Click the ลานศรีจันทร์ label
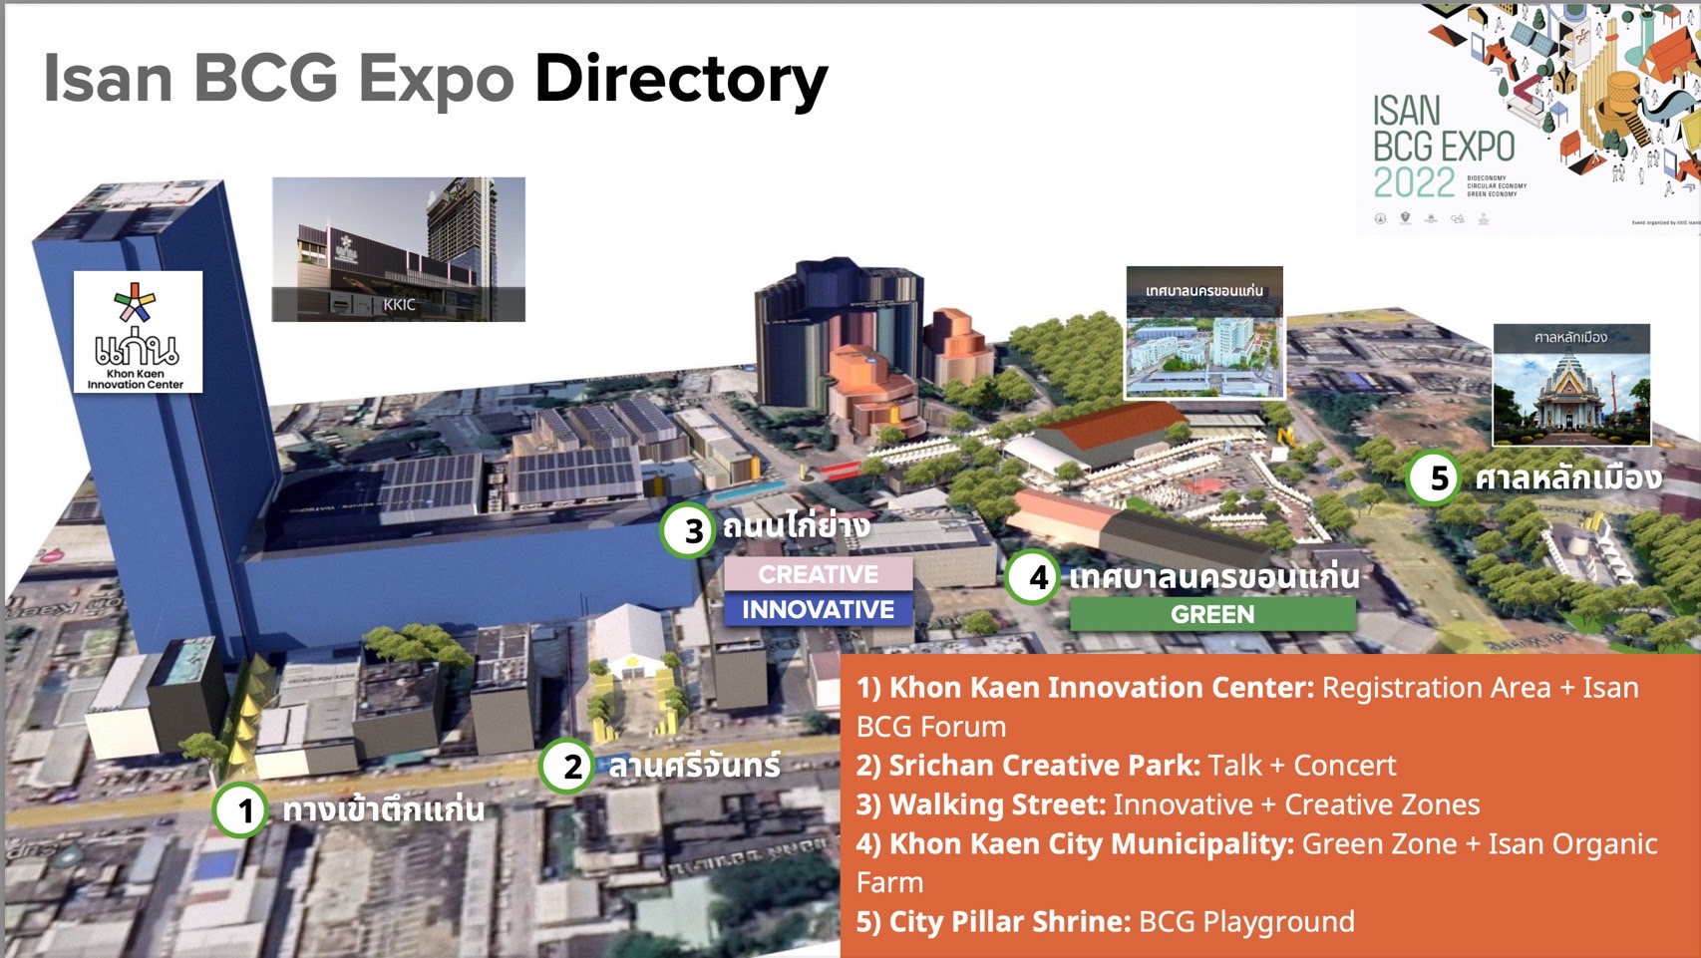Viewport: 1701px width, 958px height. (x=695, y=765)
